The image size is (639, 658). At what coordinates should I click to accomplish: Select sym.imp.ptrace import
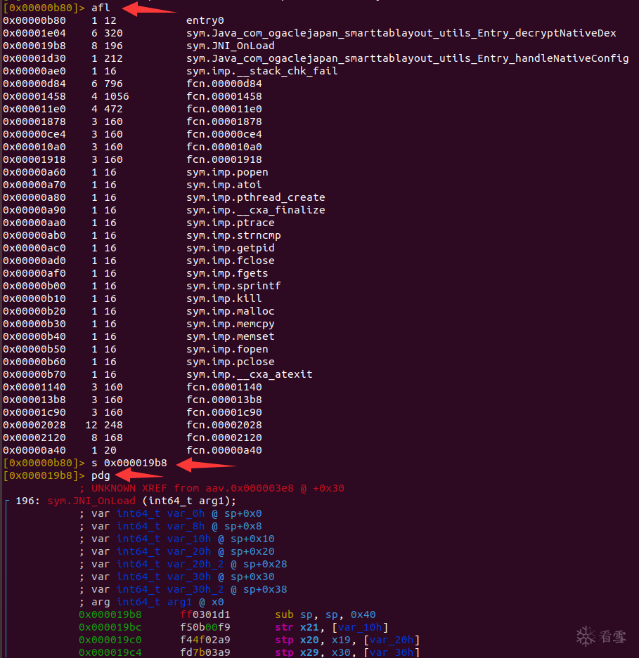click(x=231, y=223)
